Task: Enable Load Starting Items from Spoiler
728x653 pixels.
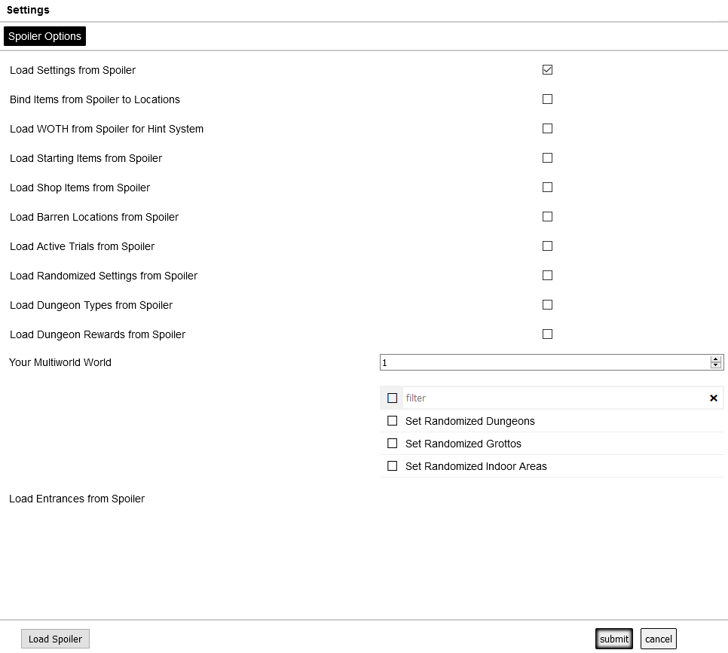Action: [x=547, y=158]
